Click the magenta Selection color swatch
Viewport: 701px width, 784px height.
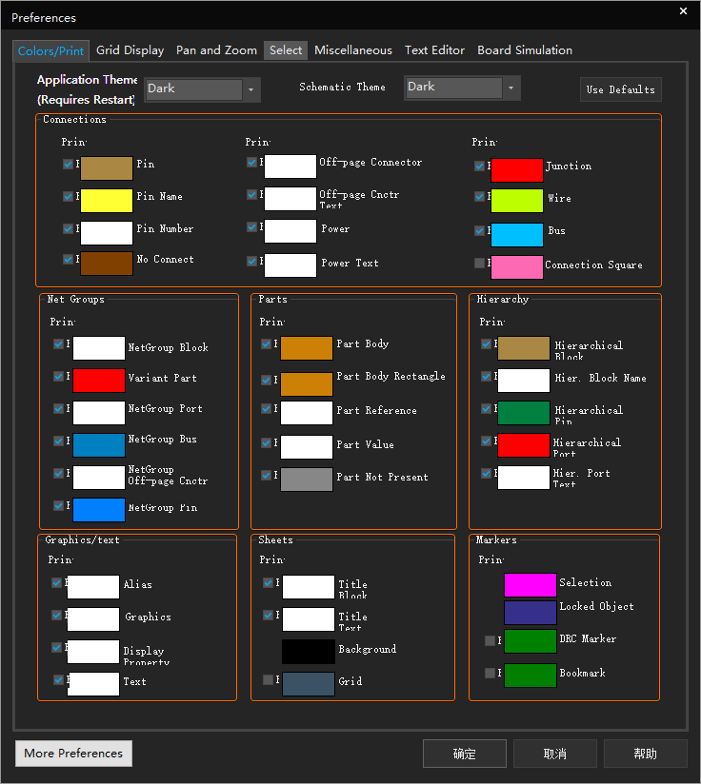(x=530, y=585)
